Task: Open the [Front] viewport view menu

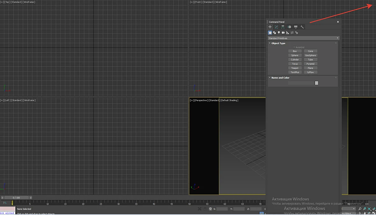Action: 198,2
